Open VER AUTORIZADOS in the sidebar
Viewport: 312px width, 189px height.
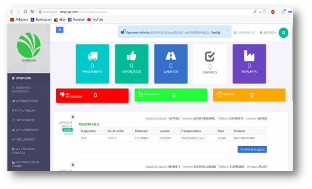point(29,130)
